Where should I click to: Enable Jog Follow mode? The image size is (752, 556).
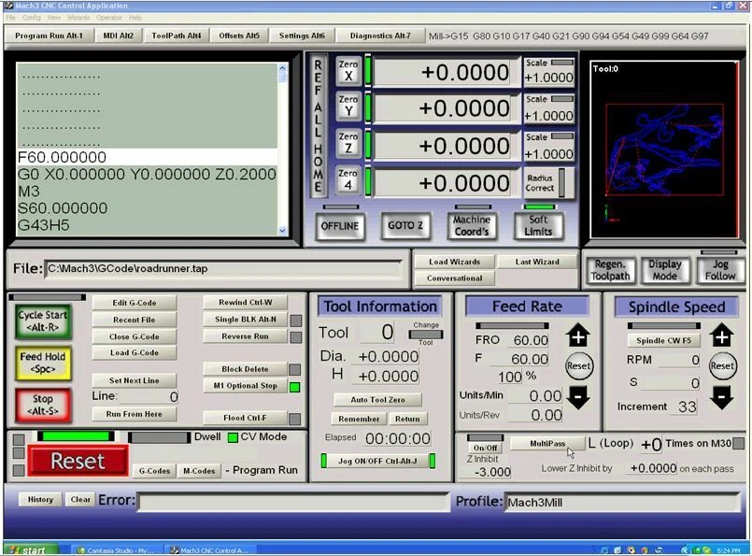[719, 270]
